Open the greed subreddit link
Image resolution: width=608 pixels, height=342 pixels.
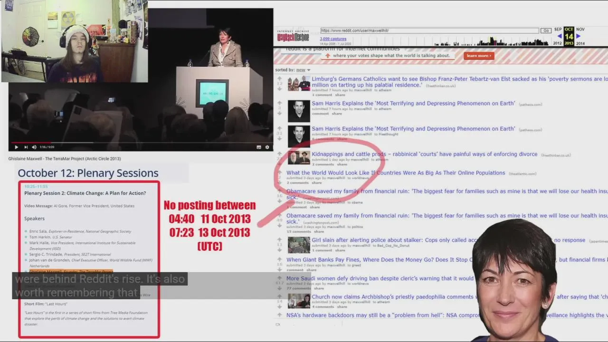[x=356, y=266]
